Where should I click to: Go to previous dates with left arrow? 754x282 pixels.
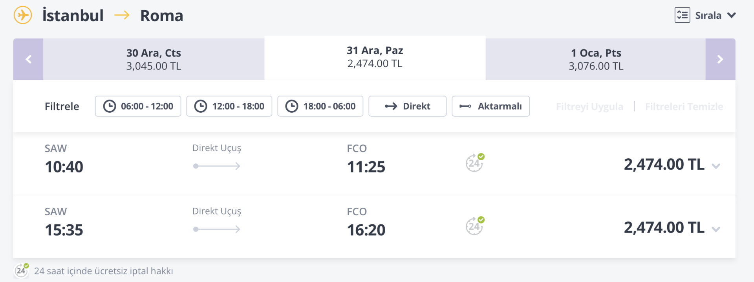click(28, 59)
